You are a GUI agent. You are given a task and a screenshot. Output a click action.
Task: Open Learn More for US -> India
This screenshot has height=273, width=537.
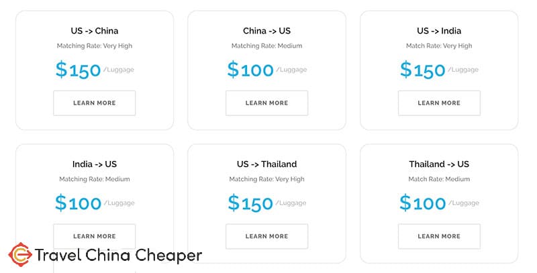pyautogui.click(x=439, y=103)
